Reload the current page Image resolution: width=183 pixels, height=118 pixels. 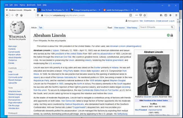(x=17, y=15)
